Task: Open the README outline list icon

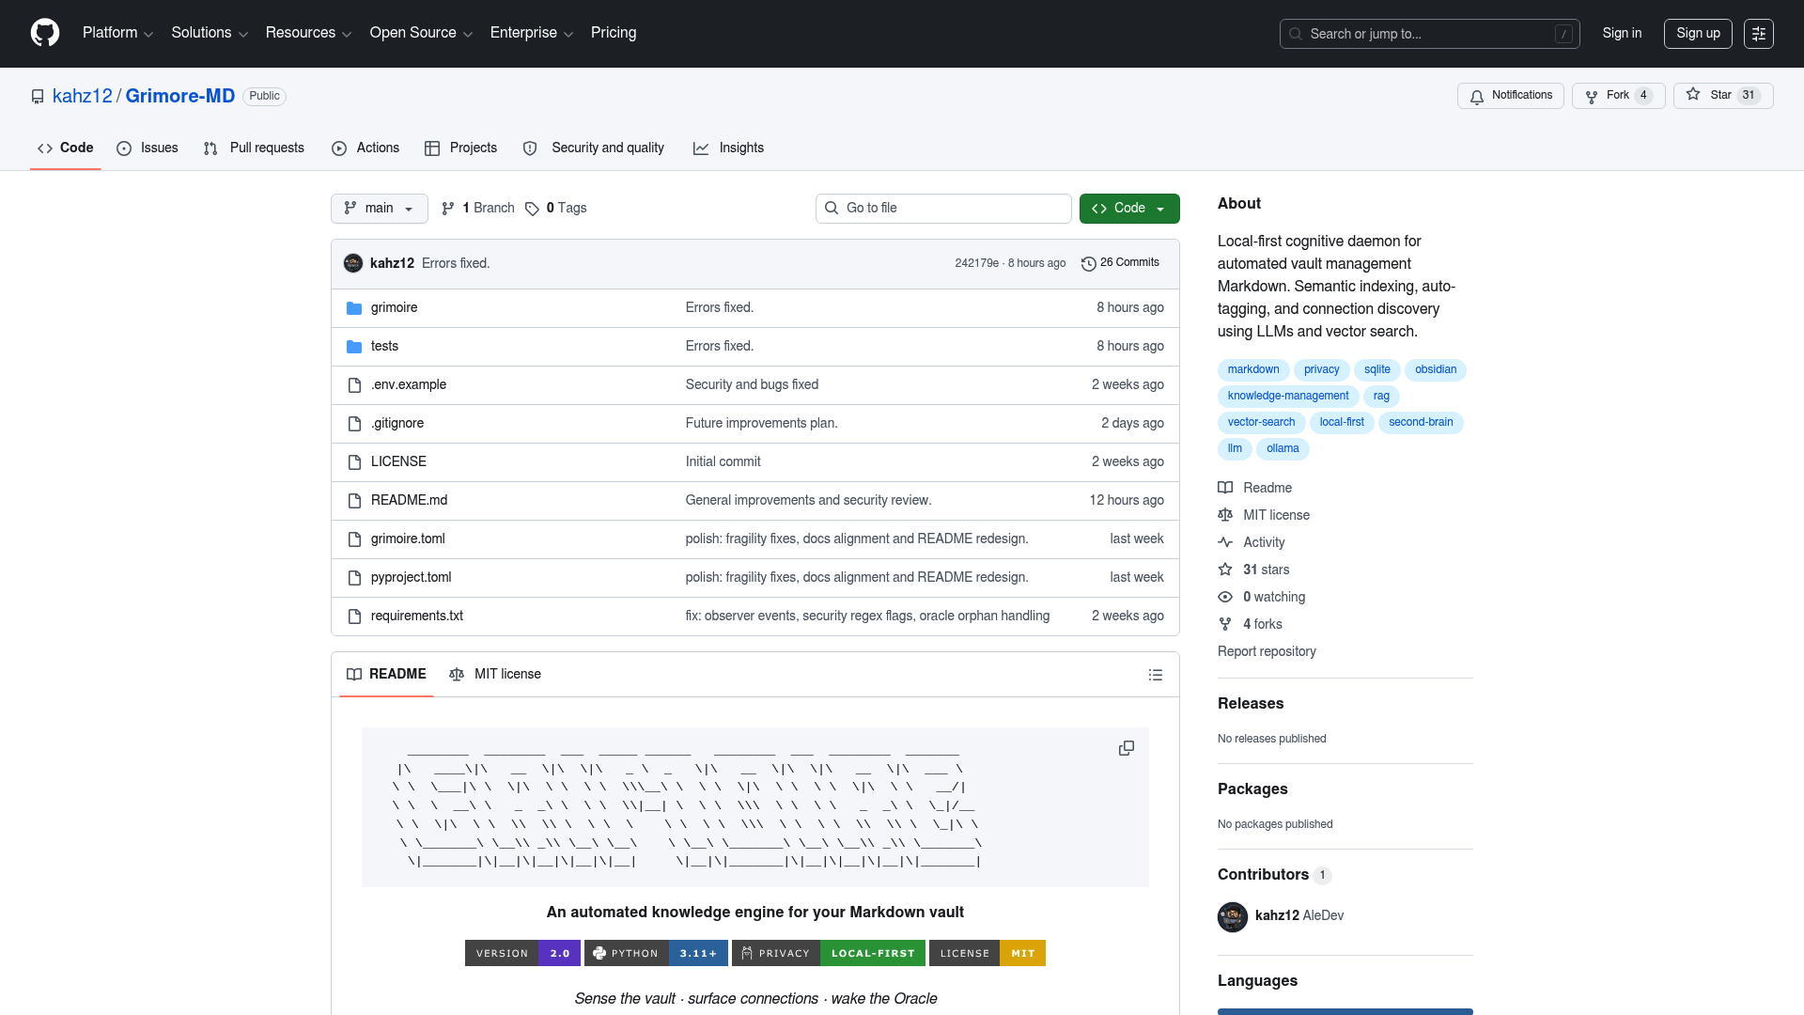Action: pos(1156,675)
